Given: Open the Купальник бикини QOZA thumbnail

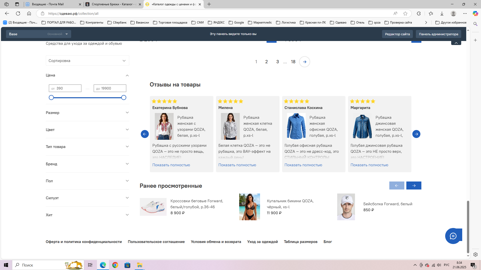Looking at the screenshot, I should 250,207.
